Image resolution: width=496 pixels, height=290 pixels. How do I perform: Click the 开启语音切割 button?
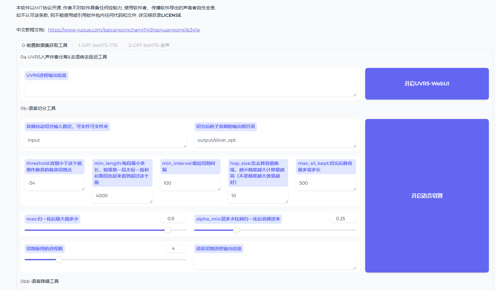[427, 196]
